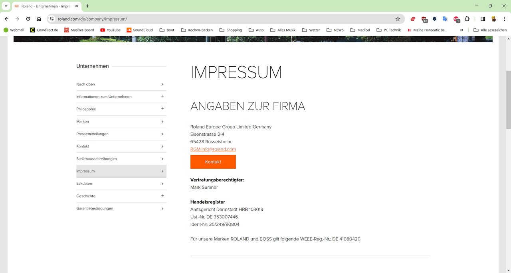Click the IMPRESSUM page heading

click(x=236, y=72)
